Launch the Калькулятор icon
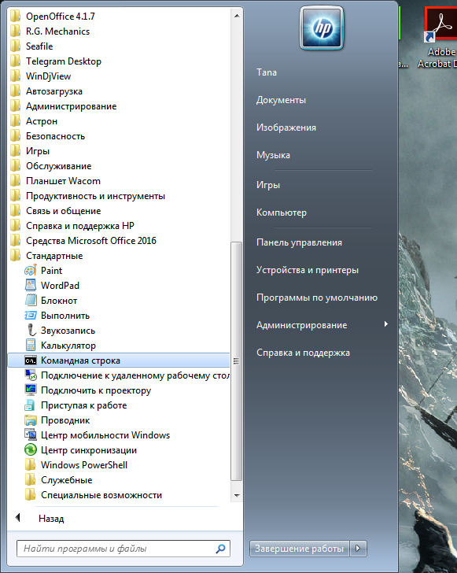Image resolution: width=457 pixels, height=573 pixels. (31, 346)
